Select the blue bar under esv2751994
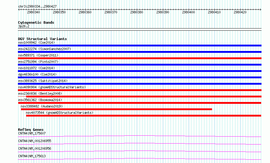 click(x=140, y=65)
